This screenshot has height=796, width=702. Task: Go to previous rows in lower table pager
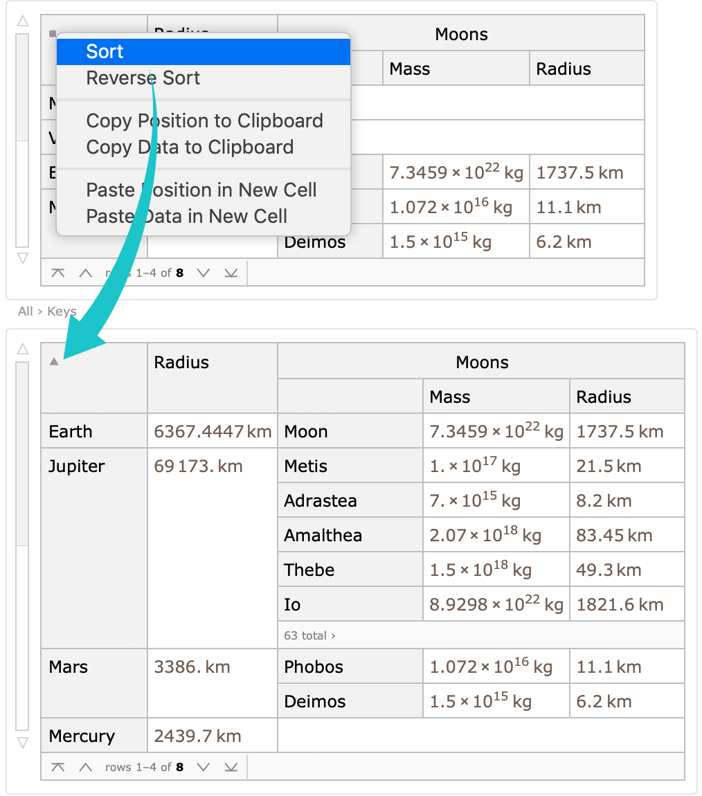pos(86,767)
